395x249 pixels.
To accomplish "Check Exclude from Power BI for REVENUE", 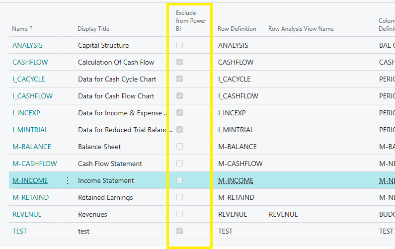I will (179, 214).
